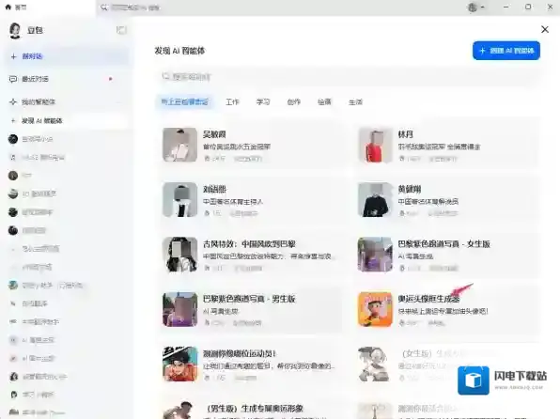Click the title (男生版) 生成专属奥运形象
This screenshot has height=419, width=560.
pos(255,409)
